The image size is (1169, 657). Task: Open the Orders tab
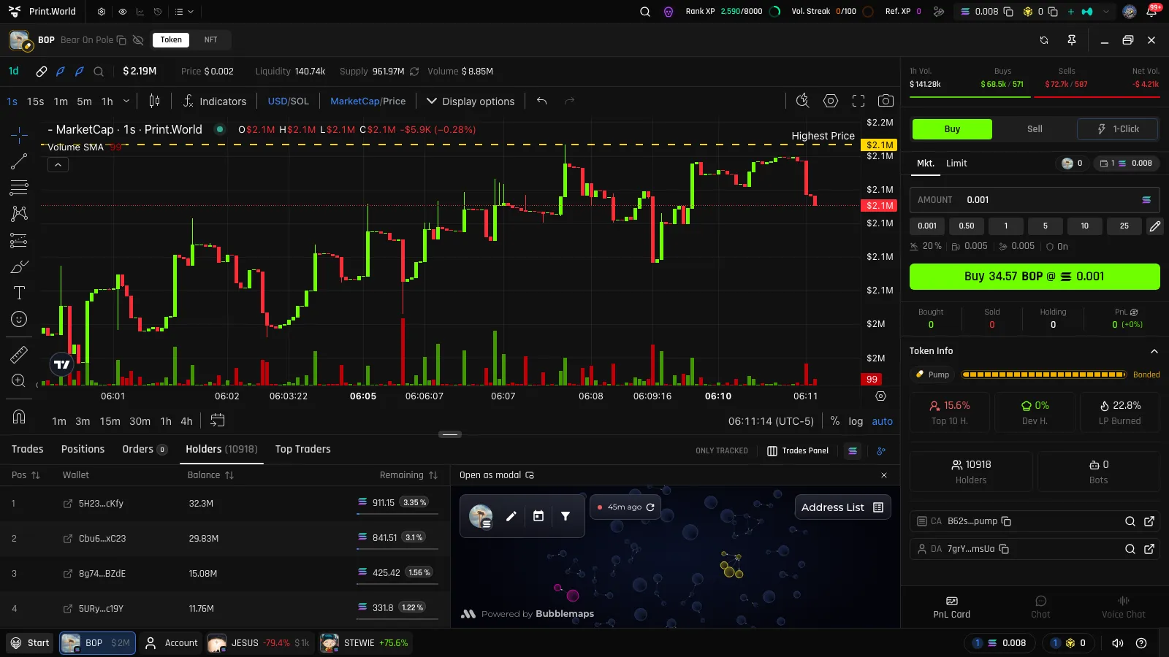145,449
